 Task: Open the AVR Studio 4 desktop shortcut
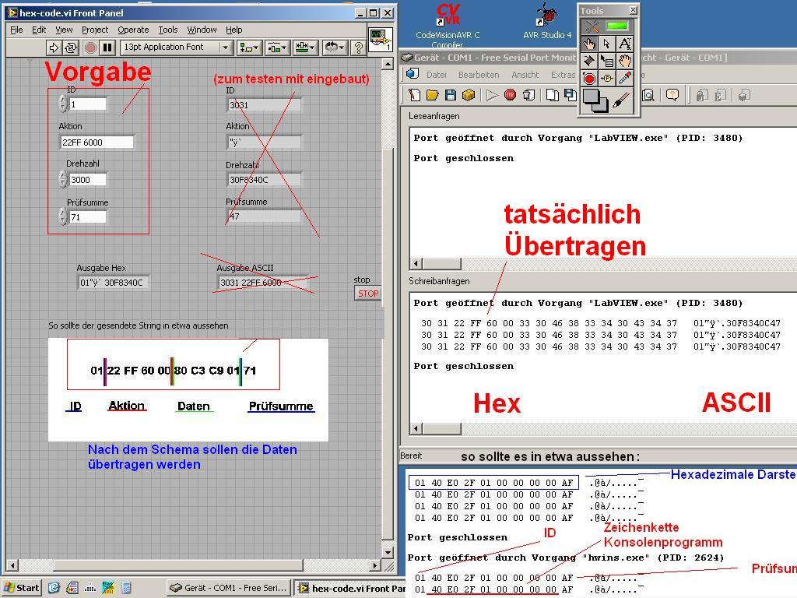547,21
